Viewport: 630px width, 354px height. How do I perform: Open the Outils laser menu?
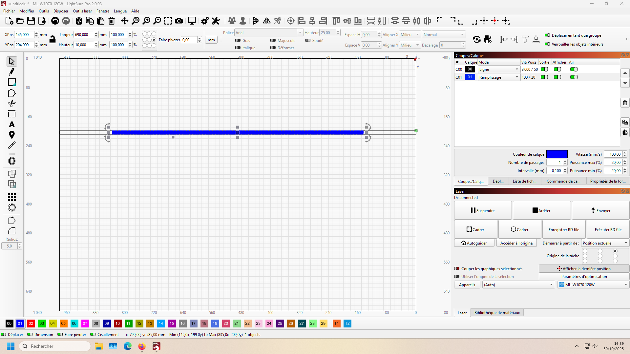coord(82,11)
